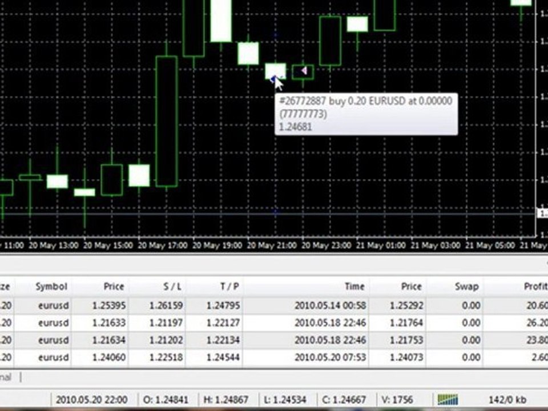Image resolution: width=548 pixels, height=411 pixels.
Task: Open the connection status bars icon
Action: 448,399
